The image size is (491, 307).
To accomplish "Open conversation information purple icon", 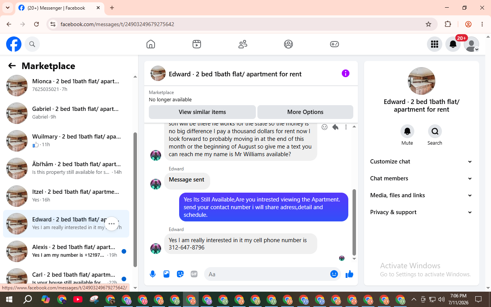I will pyautogui.click(x=346, y=73).
